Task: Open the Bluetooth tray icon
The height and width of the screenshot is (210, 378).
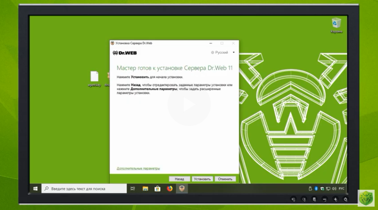Action: pyautogui.click(x=316, y=188)
